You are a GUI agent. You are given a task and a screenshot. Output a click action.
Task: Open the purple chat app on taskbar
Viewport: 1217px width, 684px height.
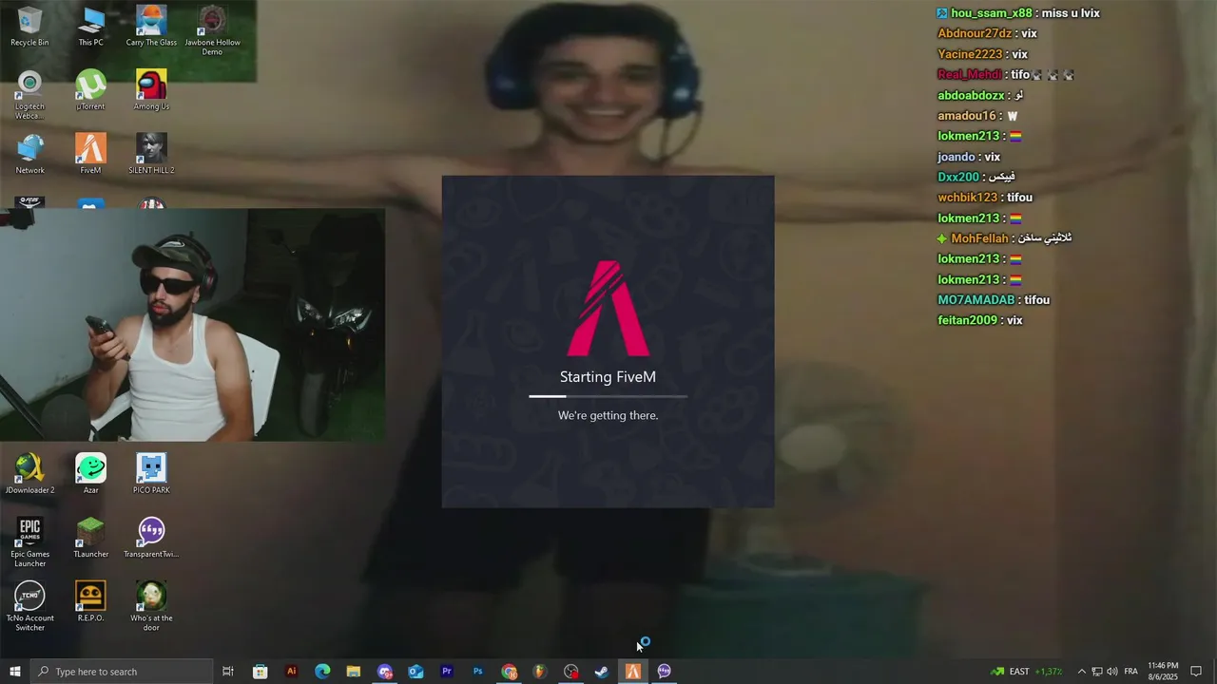(664, 672)
